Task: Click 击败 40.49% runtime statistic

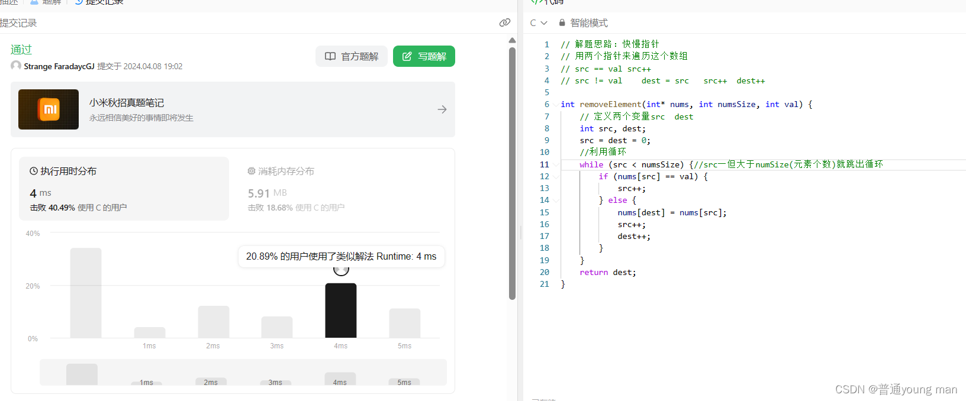Action: (x=78, y=208)
